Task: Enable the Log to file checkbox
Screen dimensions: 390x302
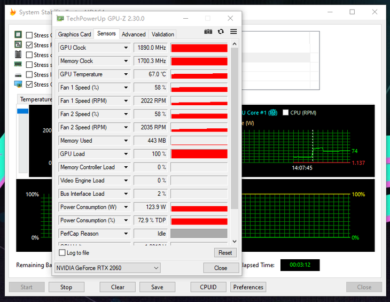Action: (x=63, y=253)
